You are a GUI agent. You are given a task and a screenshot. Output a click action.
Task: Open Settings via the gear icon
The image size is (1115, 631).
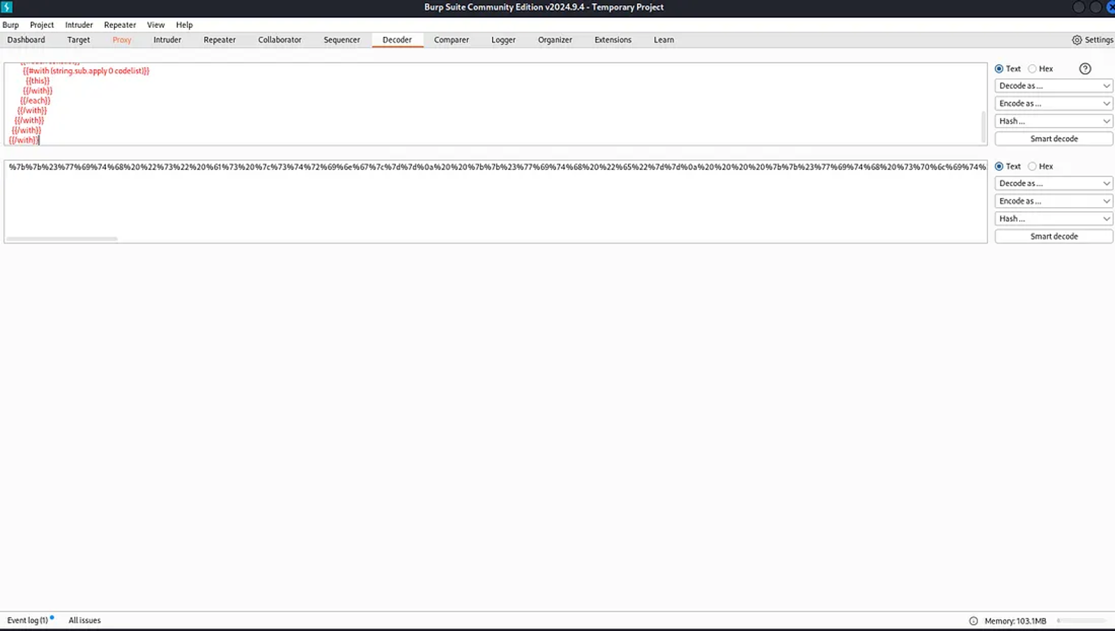click(1077, 40)
